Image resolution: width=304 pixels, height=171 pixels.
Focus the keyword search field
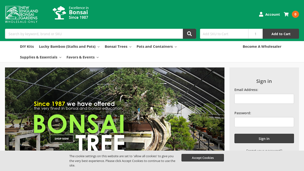click(93, 34)
